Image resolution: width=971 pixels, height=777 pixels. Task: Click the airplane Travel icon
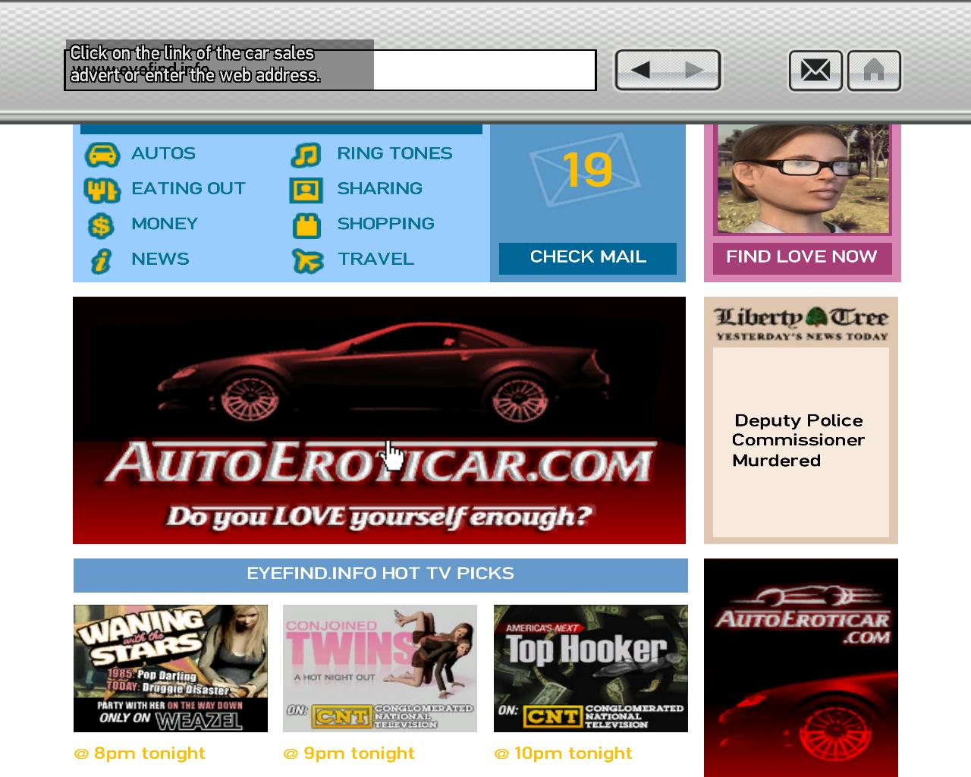pos(307,261)
